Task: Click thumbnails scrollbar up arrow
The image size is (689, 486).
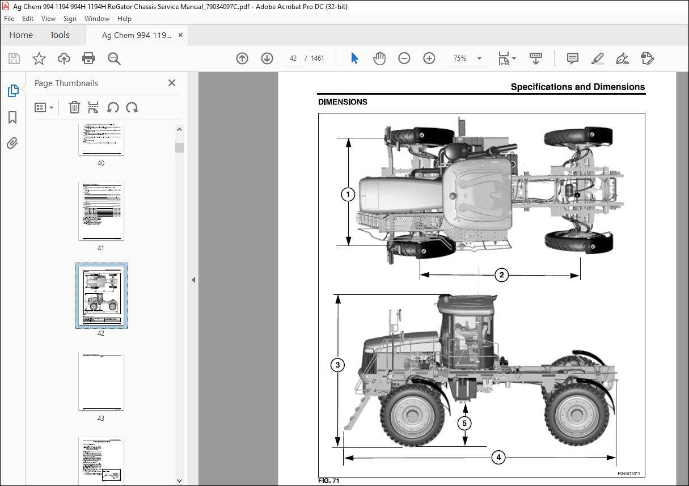Action: coord(179,130)
